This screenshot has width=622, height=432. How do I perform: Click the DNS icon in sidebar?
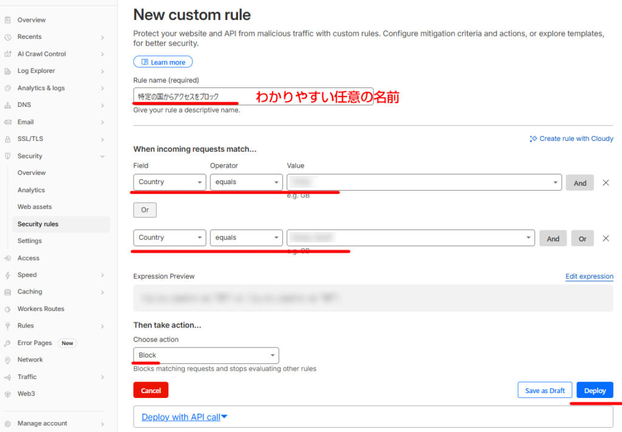click(7, 105)
